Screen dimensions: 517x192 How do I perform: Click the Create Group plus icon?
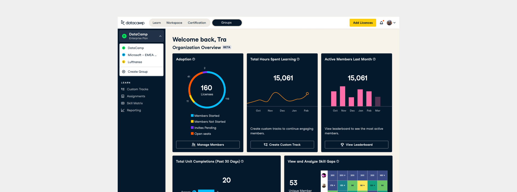(124, 72)
